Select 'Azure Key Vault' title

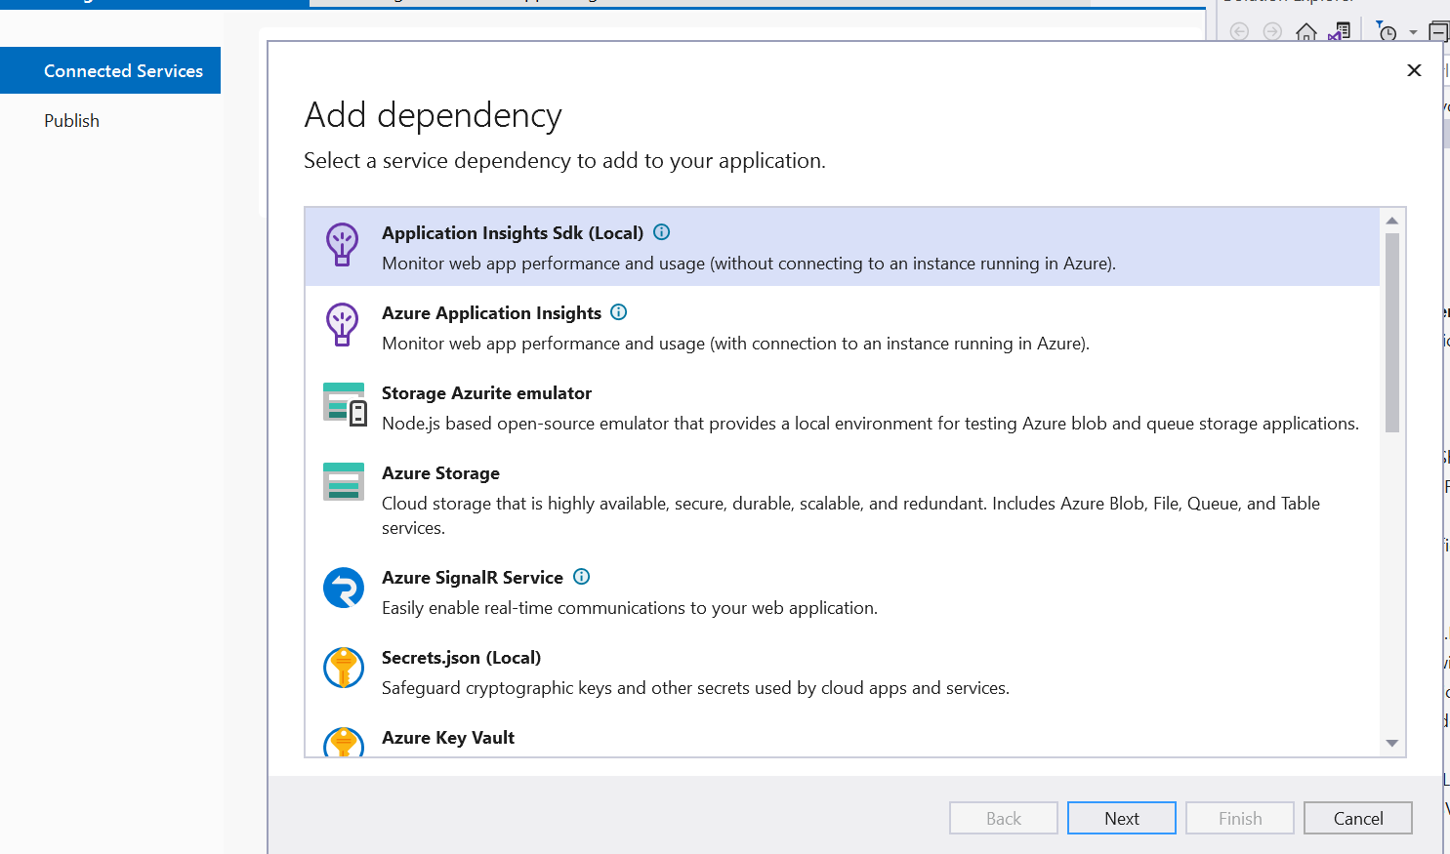click(x=448, y=737)
